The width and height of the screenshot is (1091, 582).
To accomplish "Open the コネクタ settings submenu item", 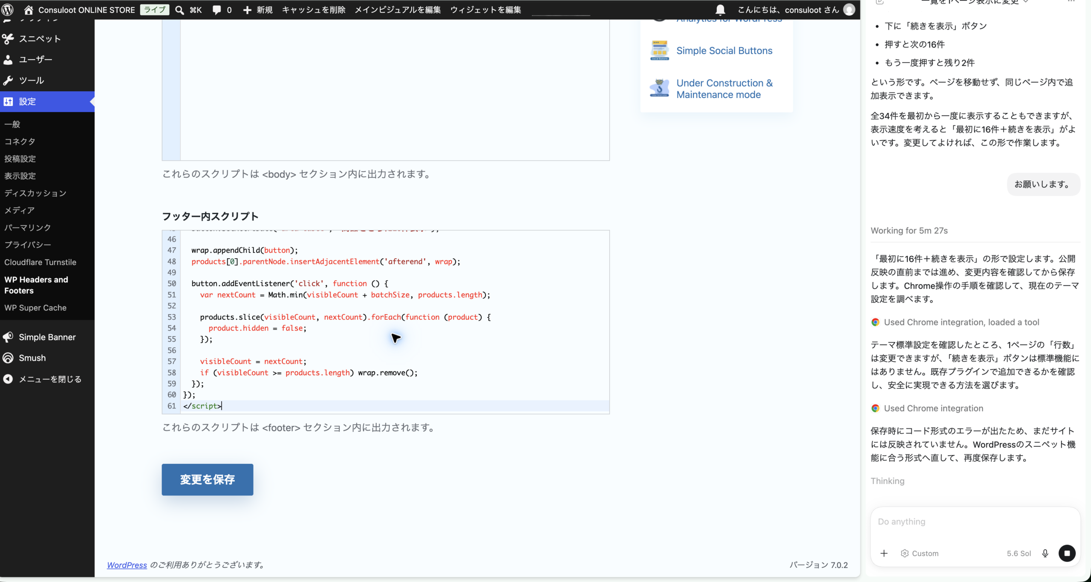I will (x=20, y=141).
